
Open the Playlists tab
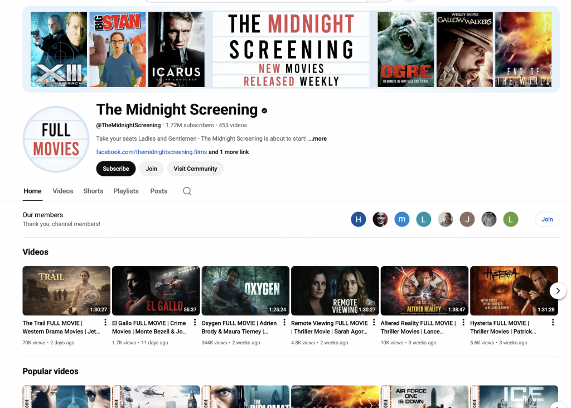pyautogui.click(x=126, y=191)
